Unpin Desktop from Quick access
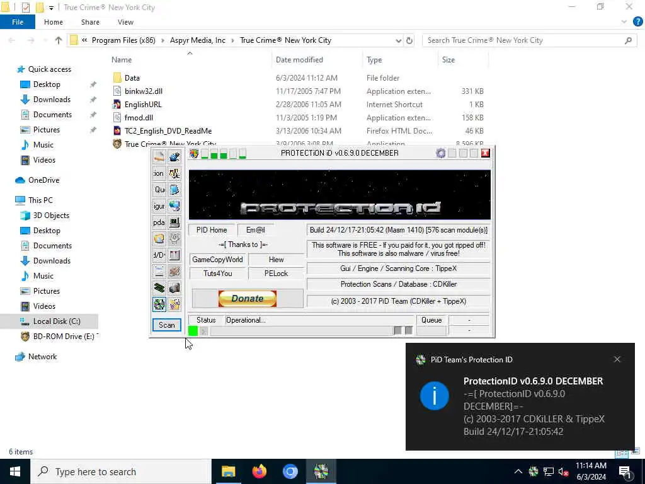Screen dimensions: 645x484 point(93,84)
